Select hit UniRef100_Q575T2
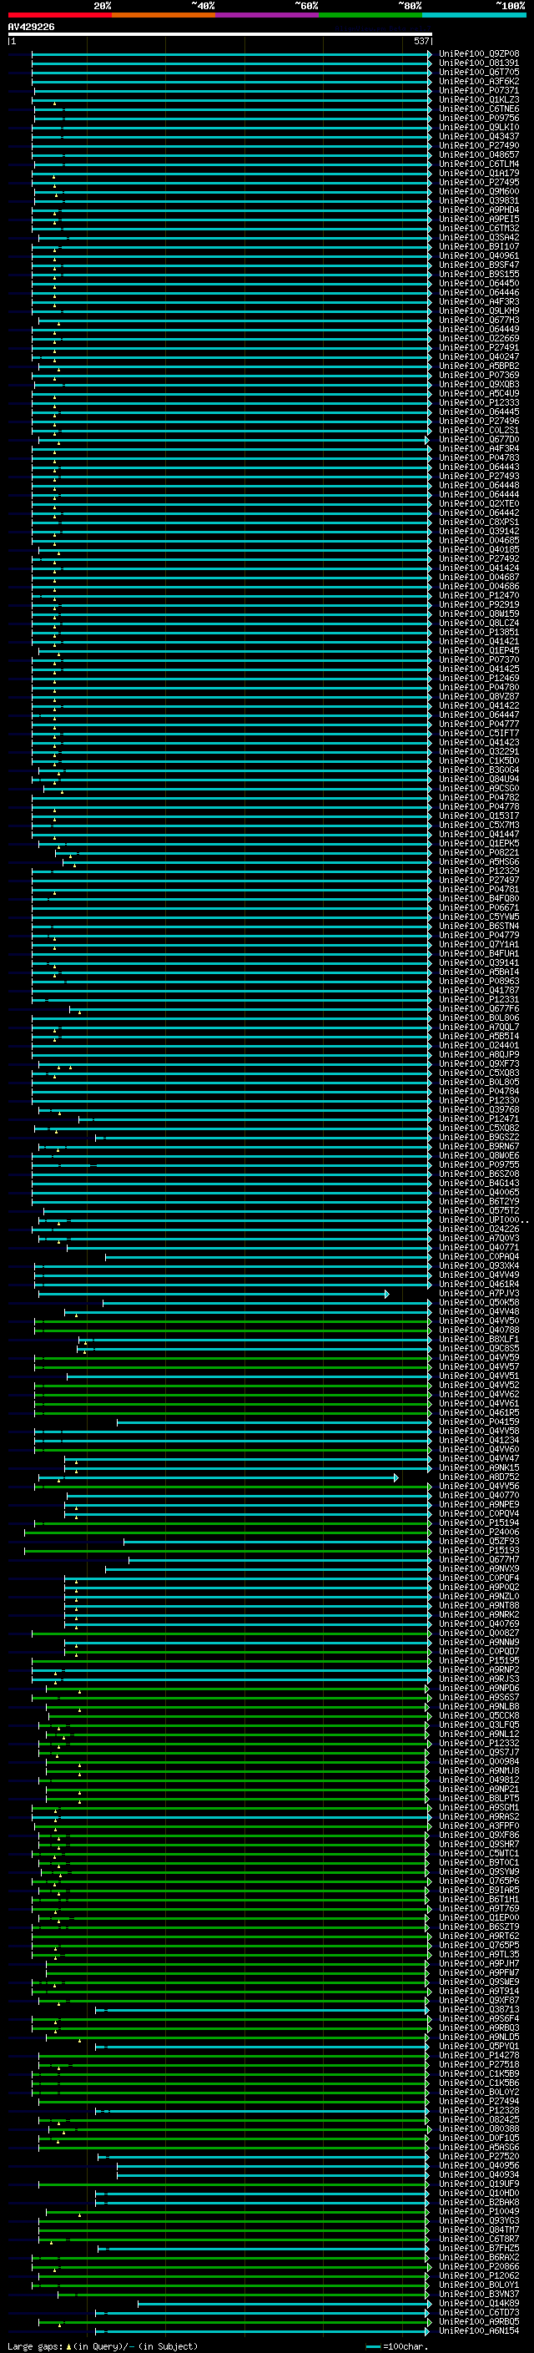The width and height of the screenshot is (534, 2353). click(x=479, y=1210)
